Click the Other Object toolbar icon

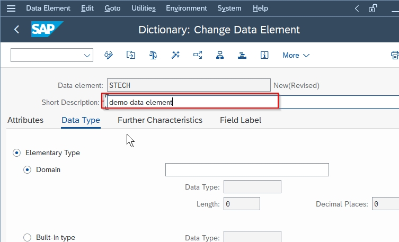pos(131,55)
